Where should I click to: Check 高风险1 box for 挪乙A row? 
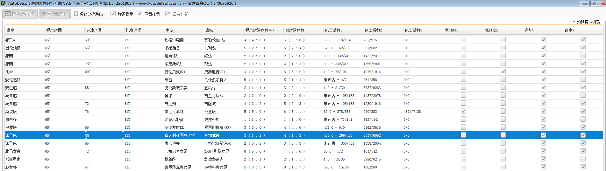(x=463, y=40)
